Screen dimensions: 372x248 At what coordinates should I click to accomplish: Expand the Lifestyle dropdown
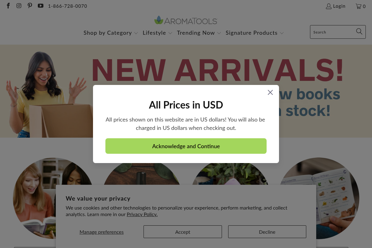point(157,33)
